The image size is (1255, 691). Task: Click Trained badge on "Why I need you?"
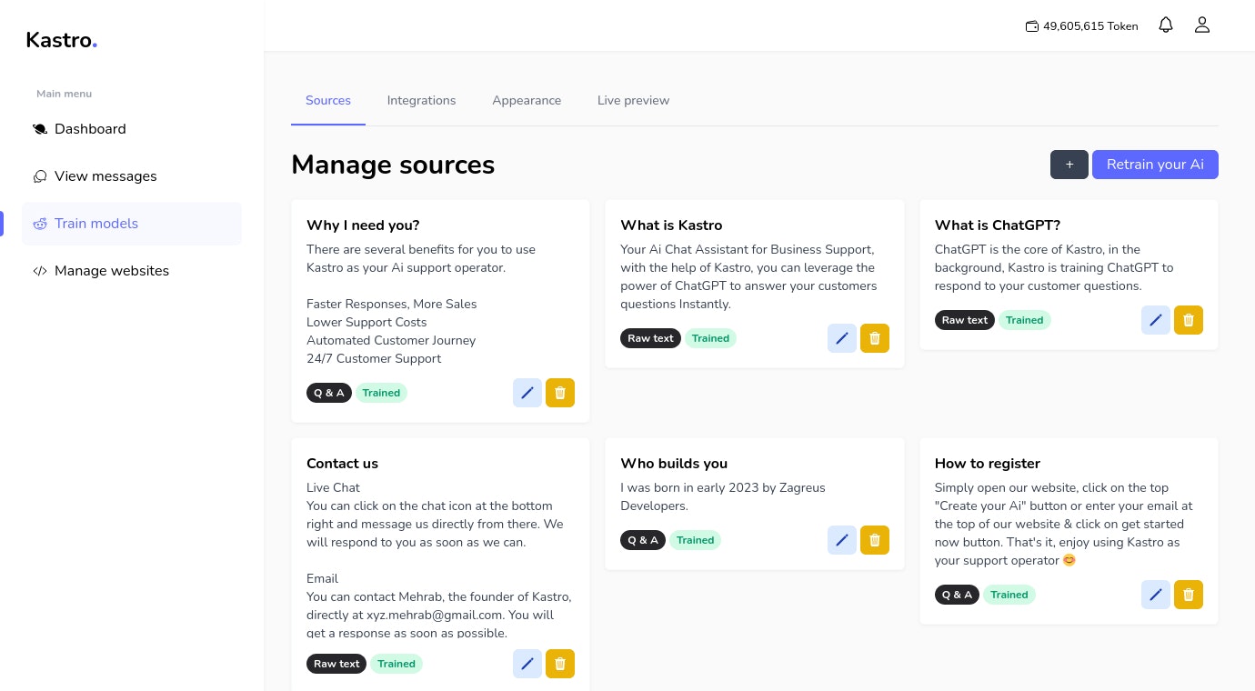(381, 393)
